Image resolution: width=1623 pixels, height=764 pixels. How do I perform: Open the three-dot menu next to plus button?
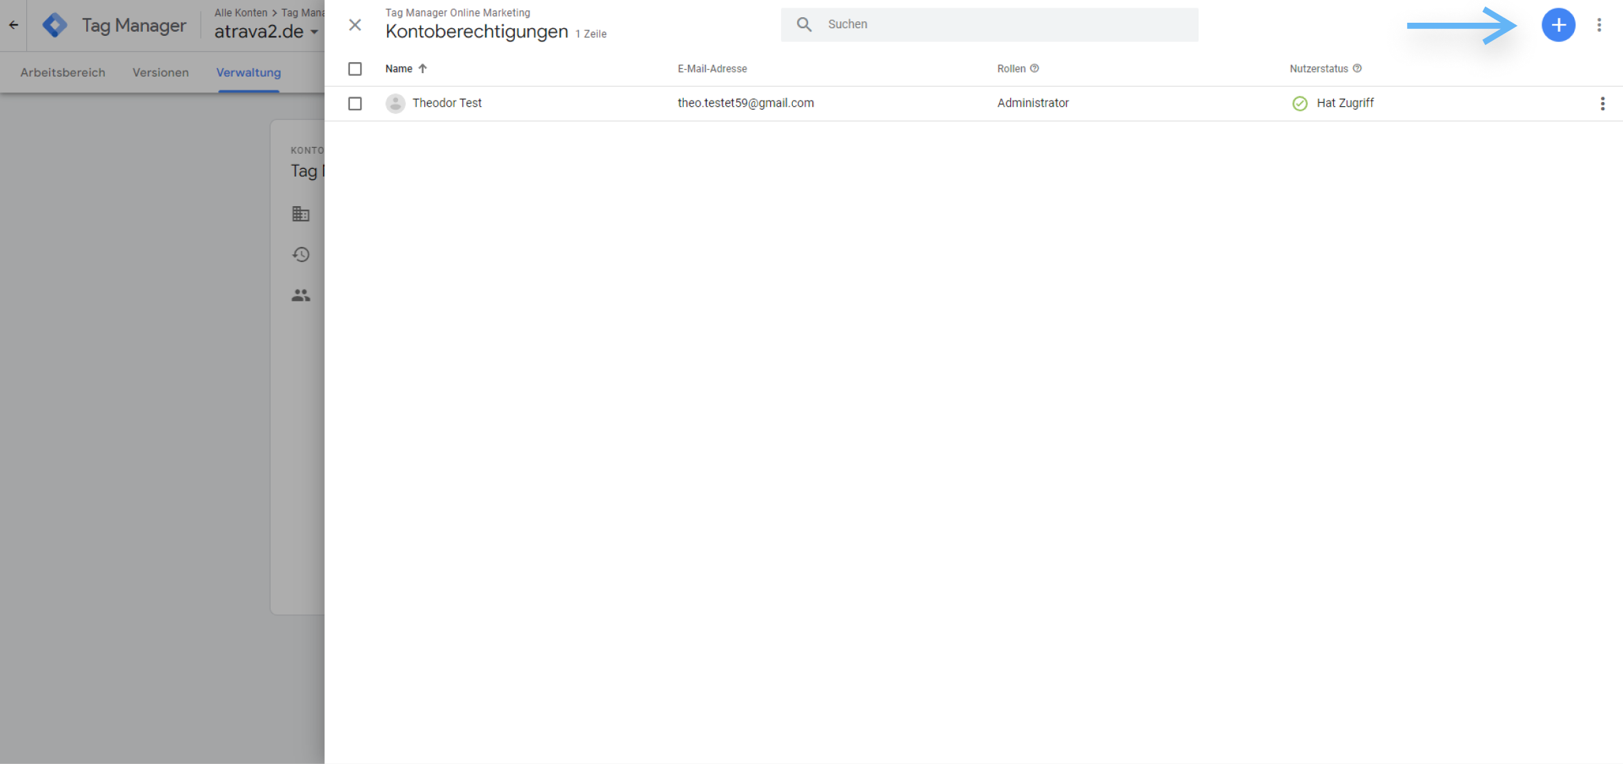click(1599, 25)
